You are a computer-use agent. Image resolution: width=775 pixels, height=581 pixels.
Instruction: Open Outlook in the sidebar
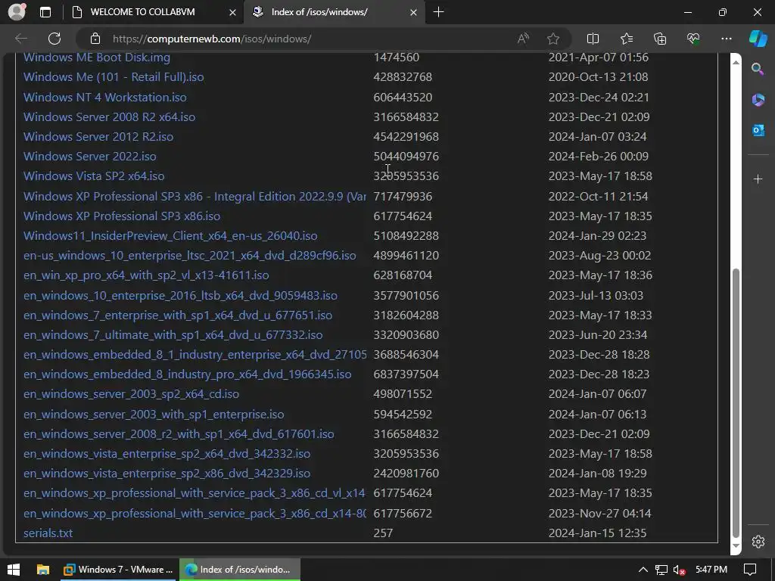coord(758,130)
